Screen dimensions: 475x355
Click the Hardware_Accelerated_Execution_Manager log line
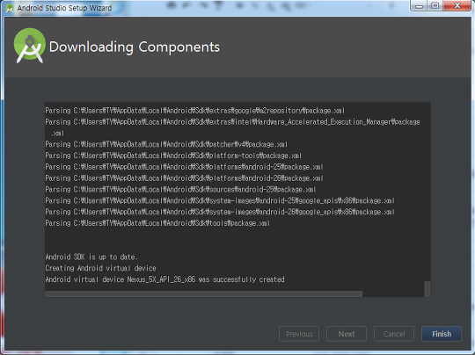(x=232, y=127)
